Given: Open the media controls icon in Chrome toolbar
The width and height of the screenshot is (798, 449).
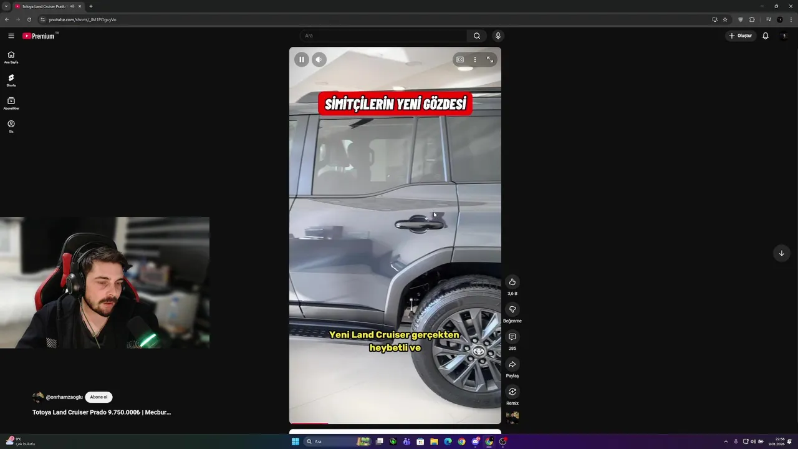Looking at the screenshot, I should 769,19.
